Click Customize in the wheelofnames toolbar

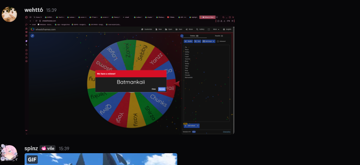point(147,29)
